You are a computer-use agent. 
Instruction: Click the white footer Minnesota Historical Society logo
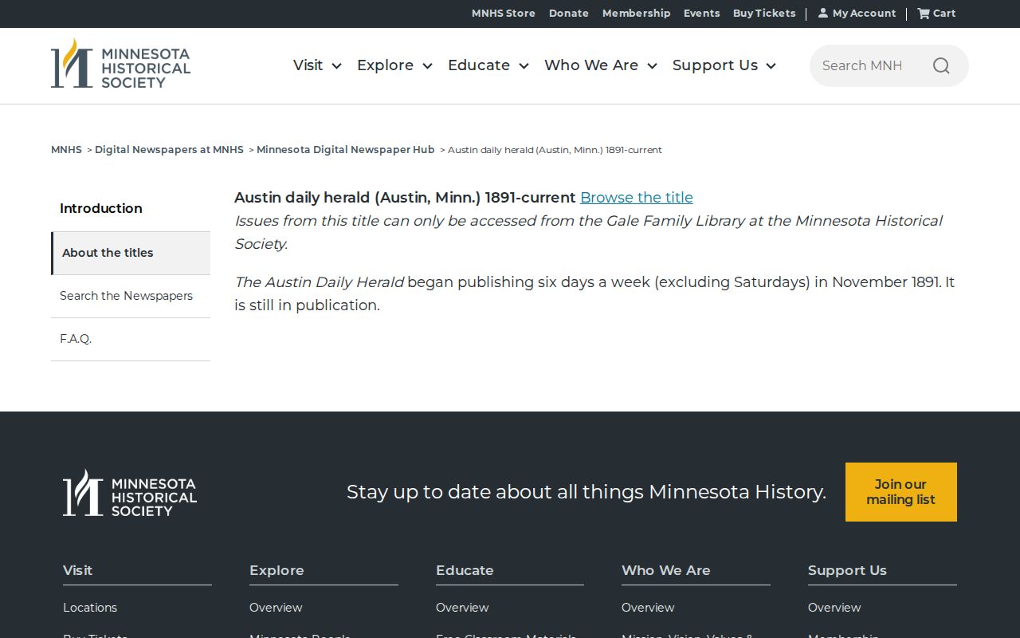tap(130, 492)
